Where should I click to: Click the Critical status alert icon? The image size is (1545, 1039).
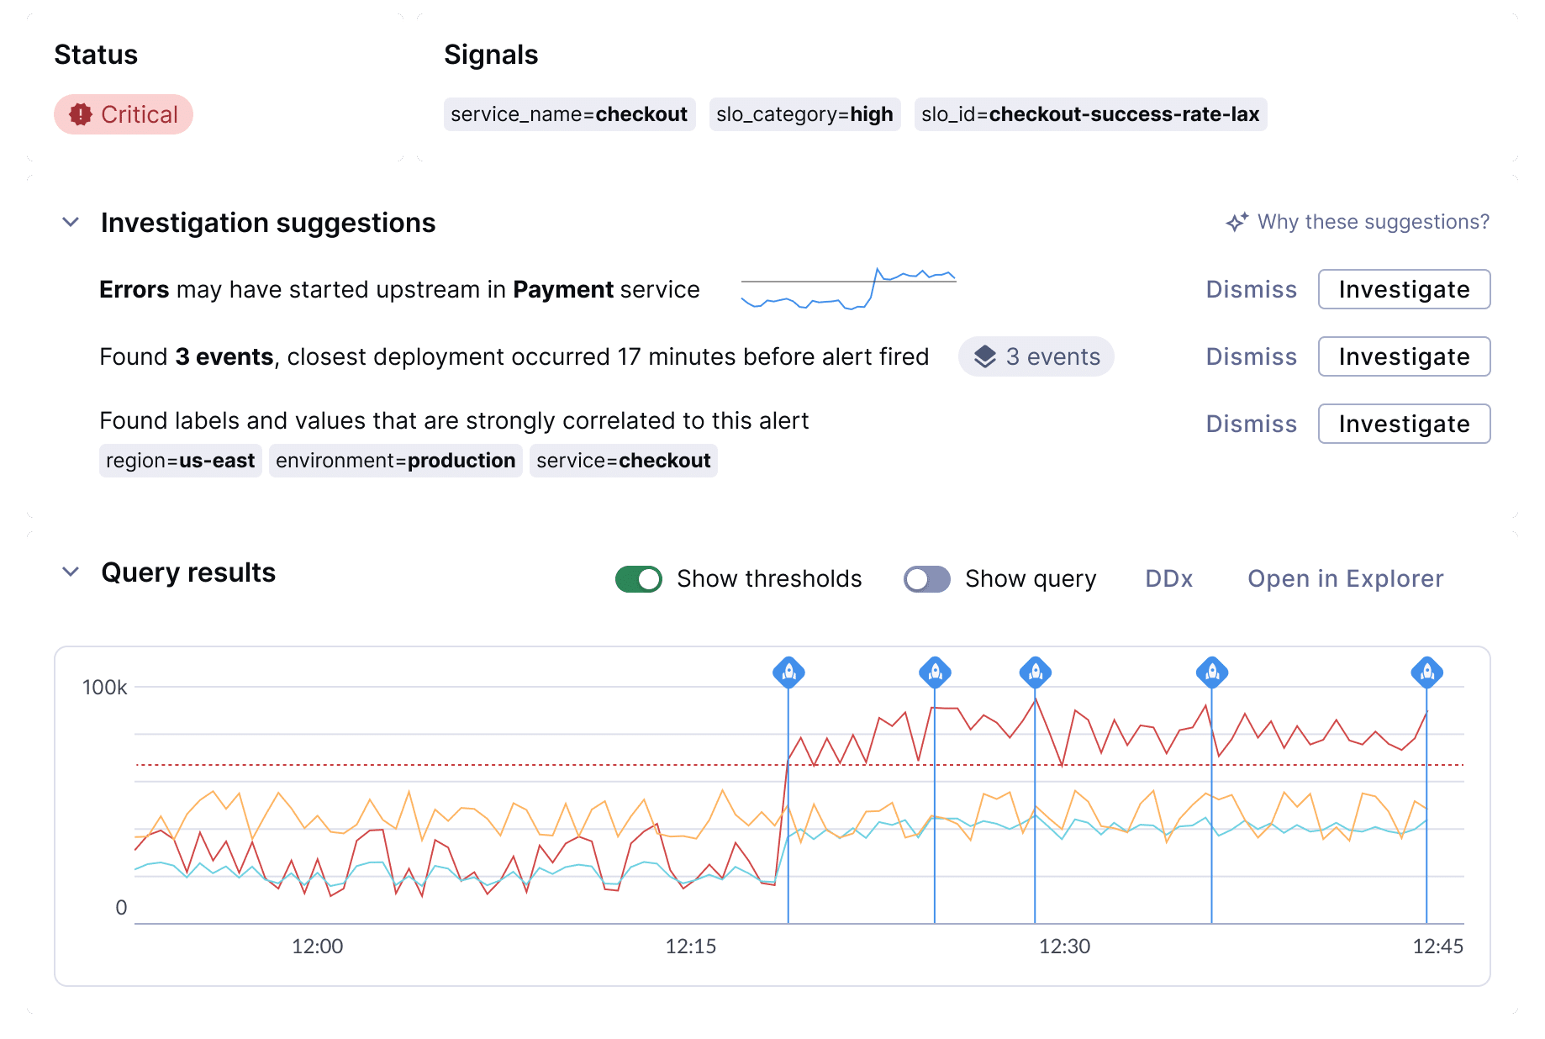click(81, 114)
